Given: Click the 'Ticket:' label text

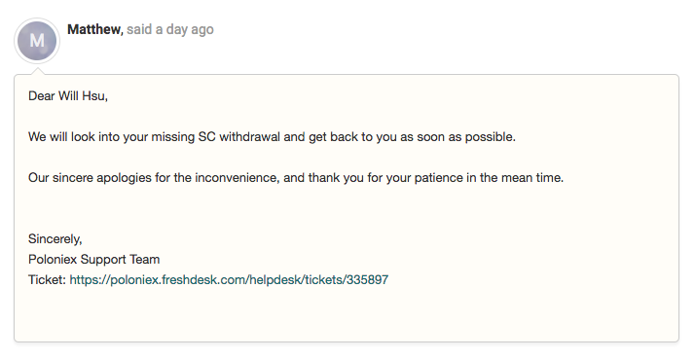Looking at the screenshot, I should click(x=47, y=279).
